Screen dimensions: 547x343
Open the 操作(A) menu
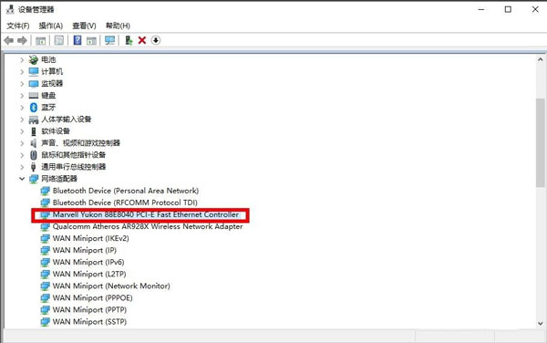[51, 26]
